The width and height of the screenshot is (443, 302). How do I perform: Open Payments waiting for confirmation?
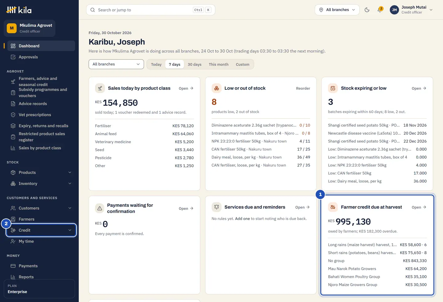(186, 208)
